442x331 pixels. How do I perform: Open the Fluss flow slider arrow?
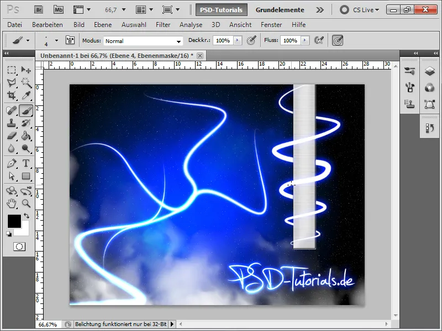pyautogui.click(x=305, y=40)
